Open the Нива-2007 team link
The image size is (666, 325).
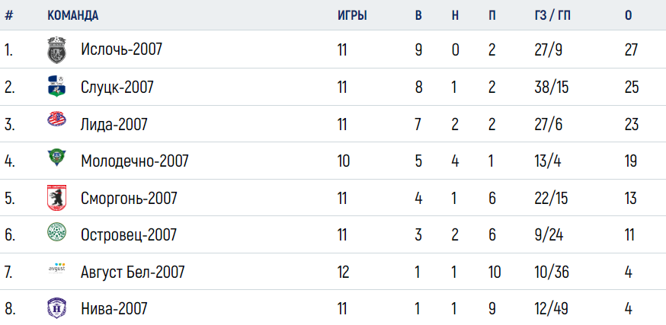point(114,308)
